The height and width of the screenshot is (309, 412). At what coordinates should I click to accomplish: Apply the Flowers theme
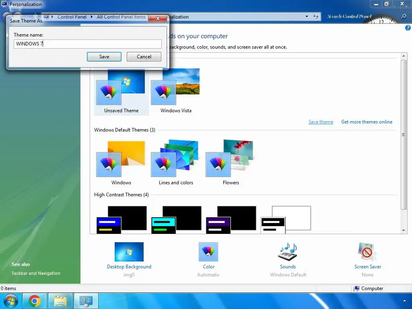231,163
